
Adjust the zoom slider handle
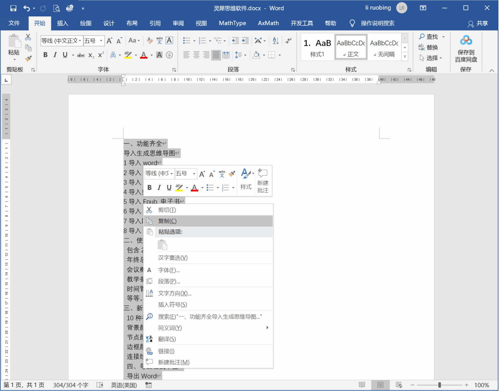[x=440, y=385]
